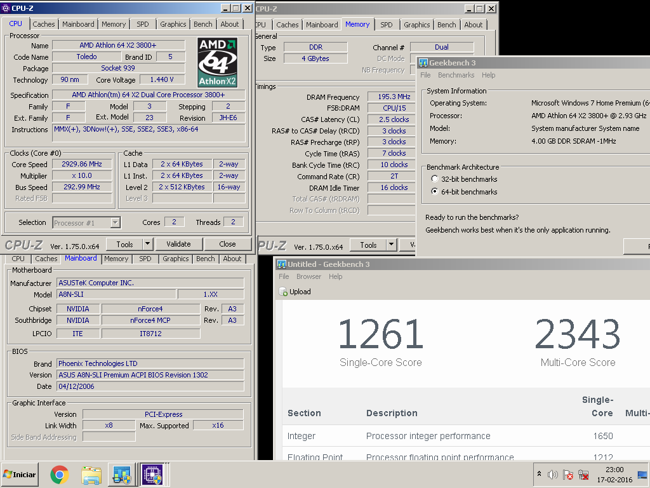
Task: Open the CPU-Z taskbar icon
Action: click(152, 475)
